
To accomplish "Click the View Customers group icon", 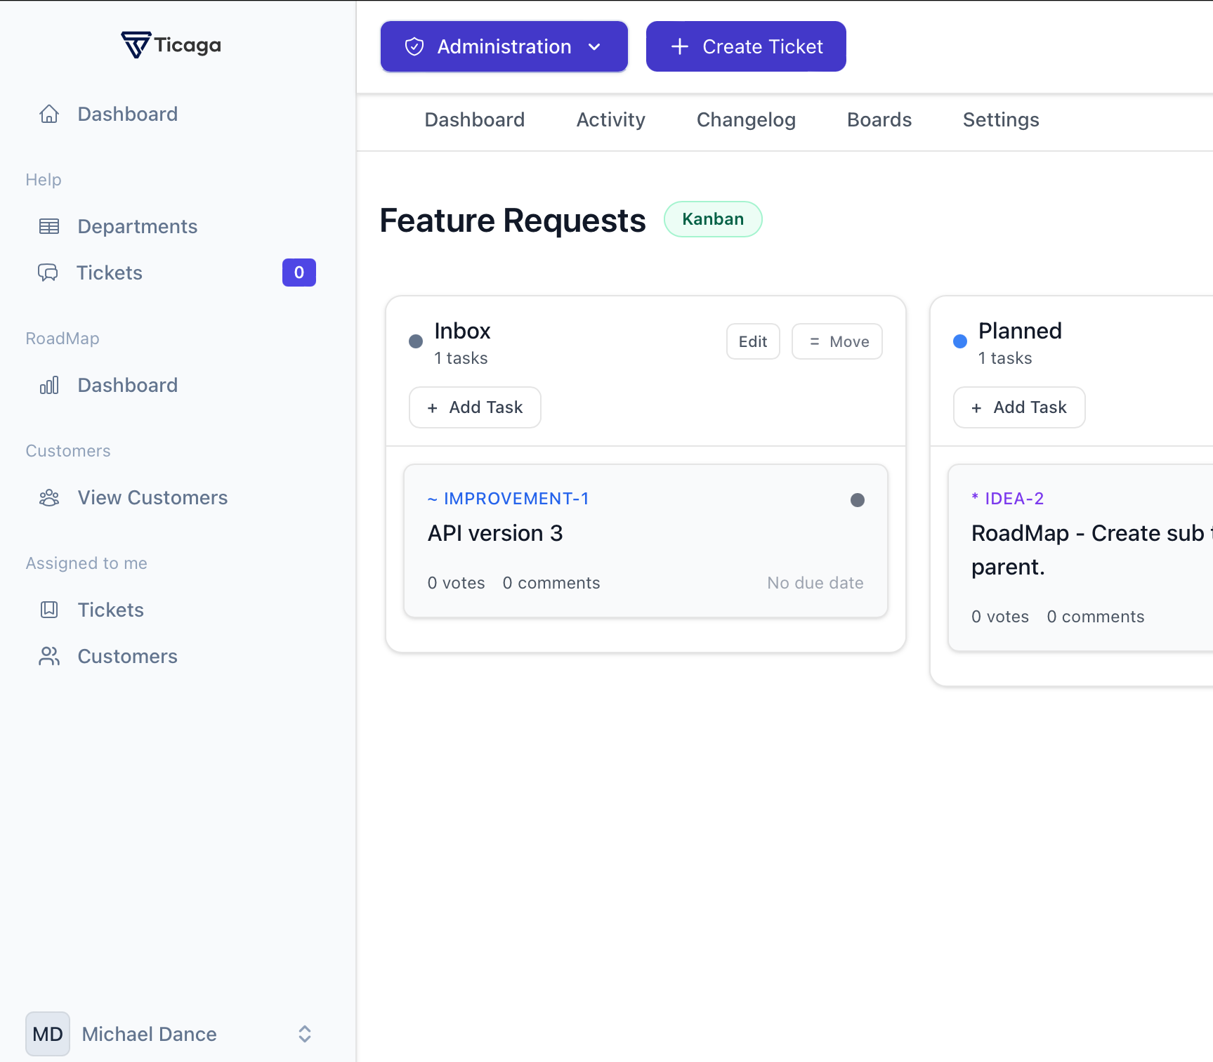I will (x=49, y=497).
